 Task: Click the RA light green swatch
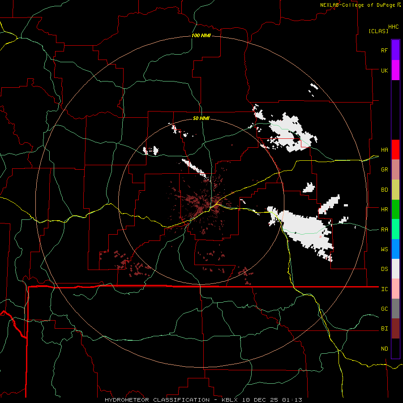[395, 229]
